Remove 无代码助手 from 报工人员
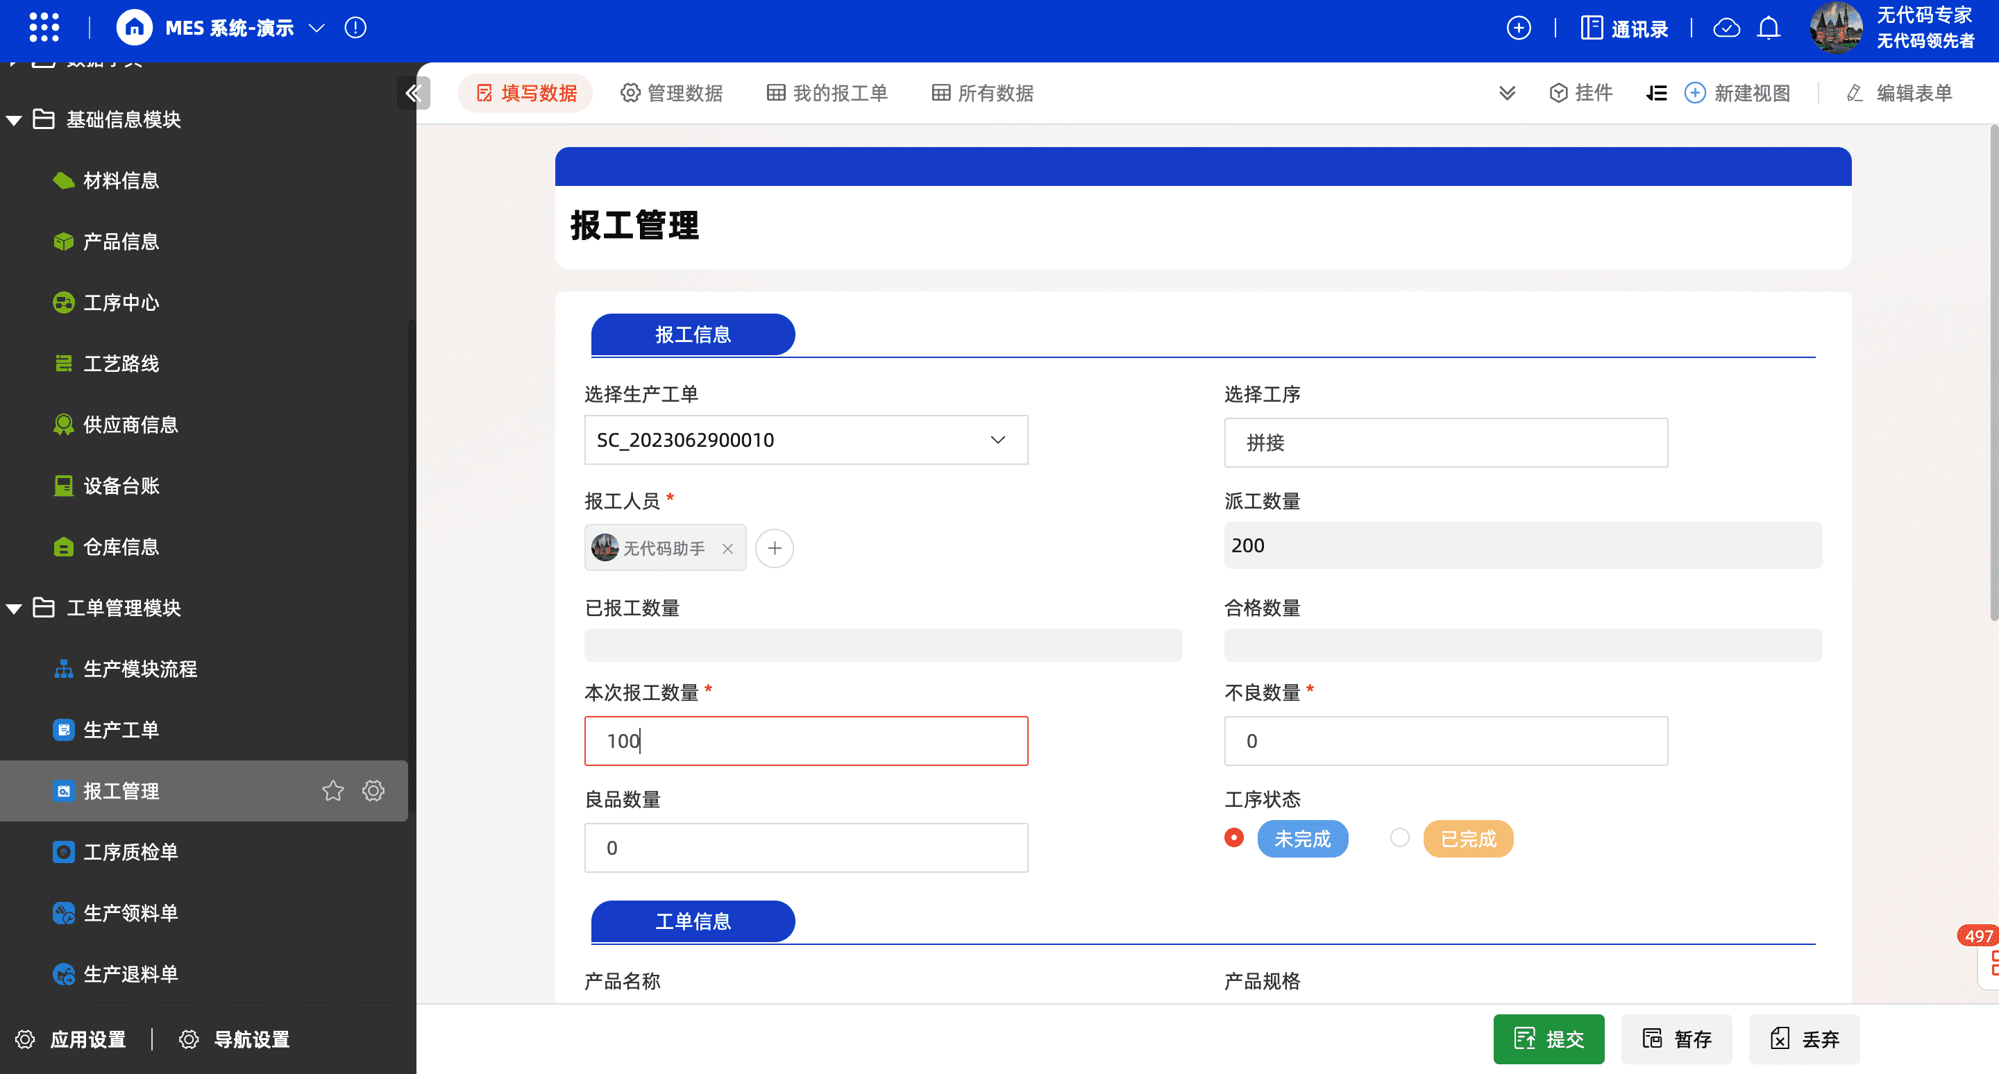 point(727,549)
